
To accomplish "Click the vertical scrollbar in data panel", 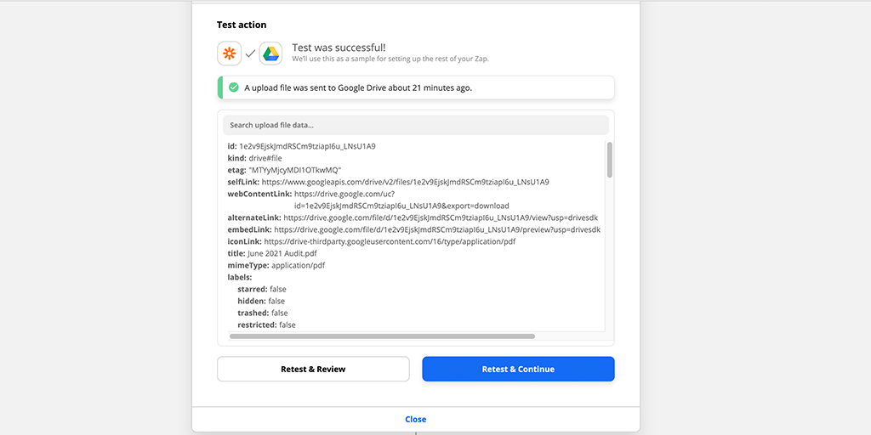I will [x=610, y=160].
